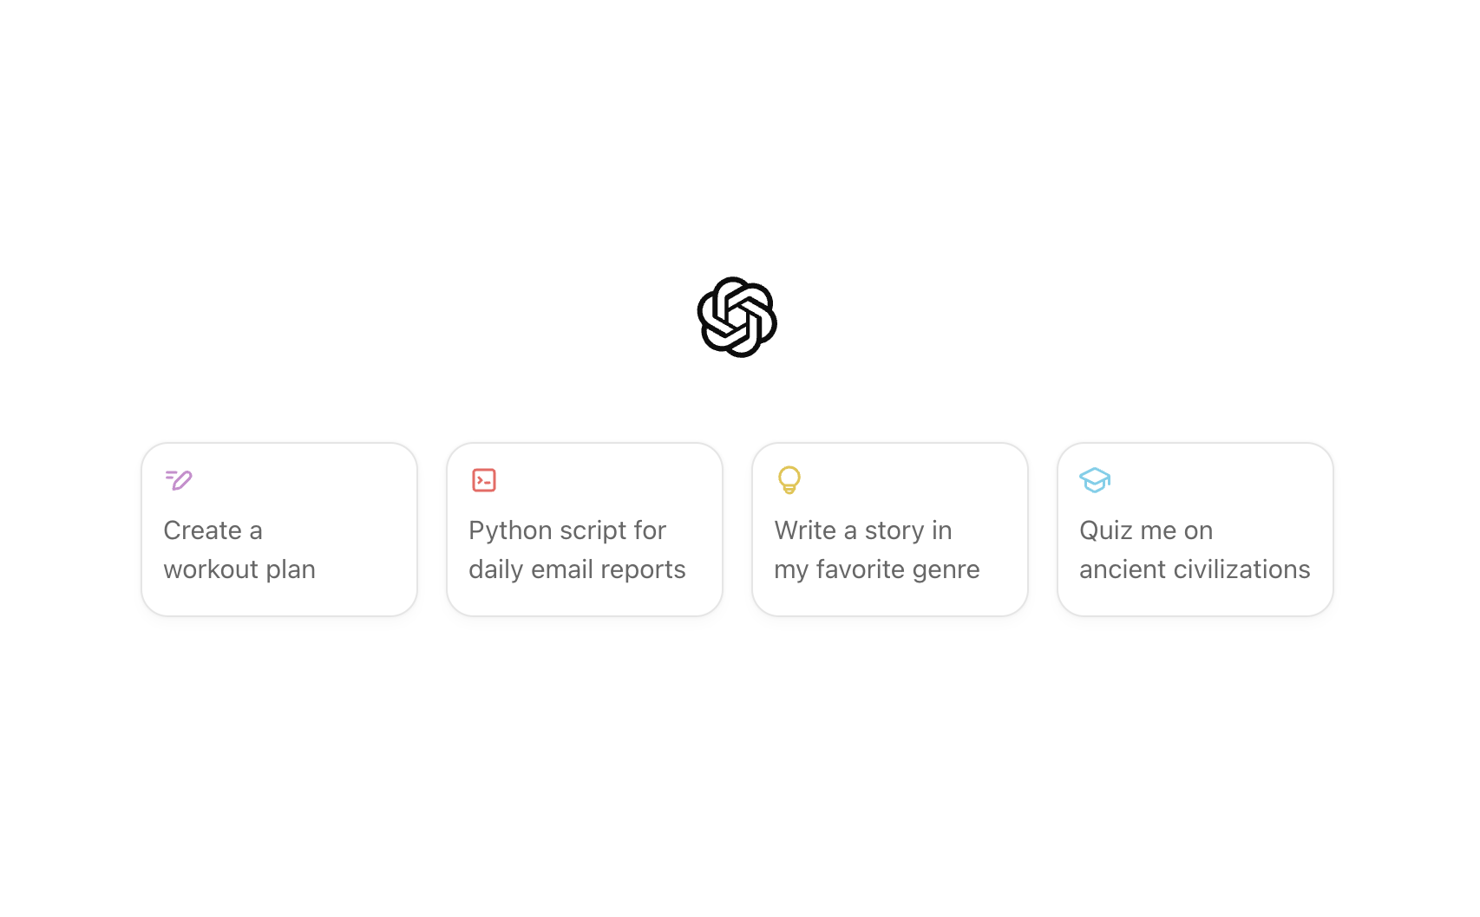Click the "workout plan" text line

point(239,569)
